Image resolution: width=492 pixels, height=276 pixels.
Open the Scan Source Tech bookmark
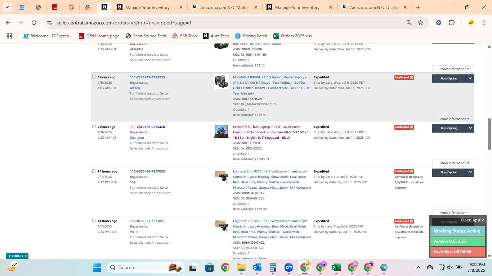[146, 36]
